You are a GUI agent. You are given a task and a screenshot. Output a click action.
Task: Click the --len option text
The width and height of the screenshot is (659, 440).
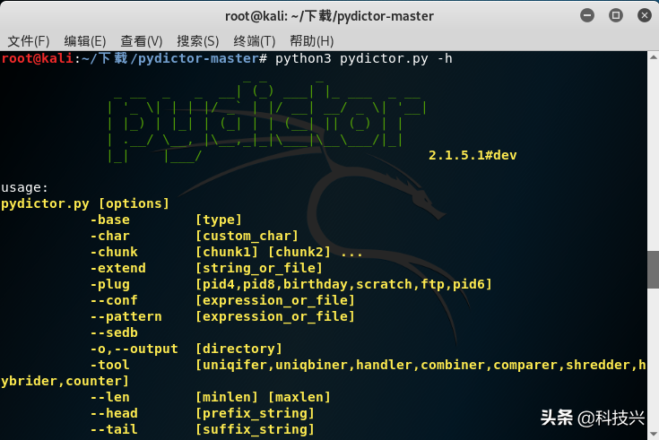109,397
